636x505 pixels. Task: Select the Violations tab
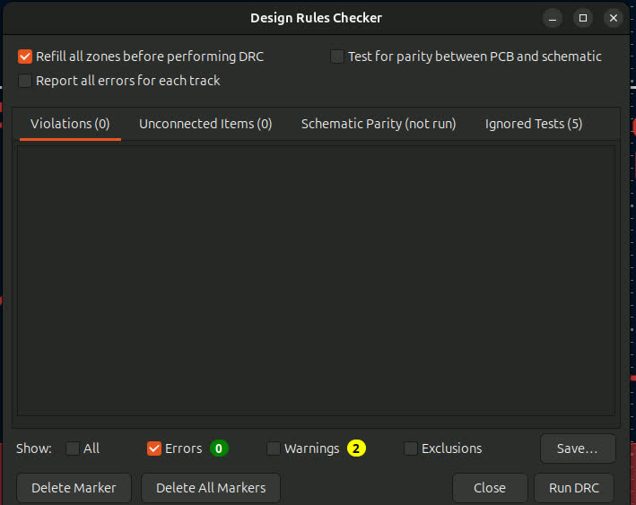pos(70,124)
